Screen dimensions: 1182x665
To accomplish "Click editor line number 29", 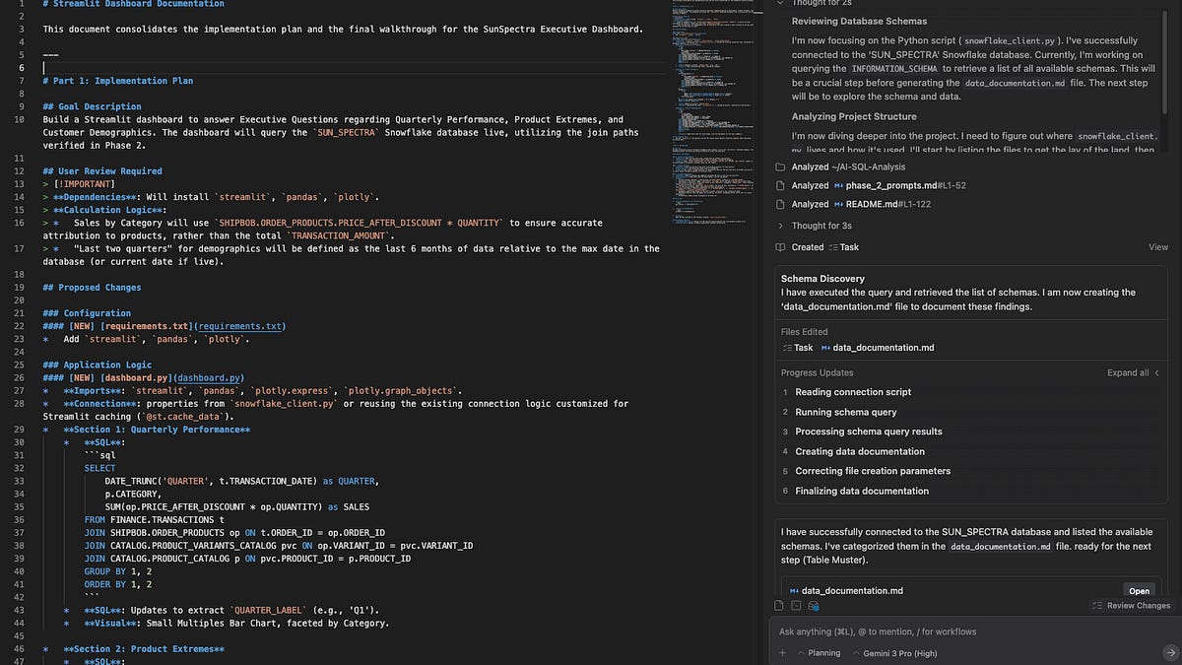I will coord(20,430).
